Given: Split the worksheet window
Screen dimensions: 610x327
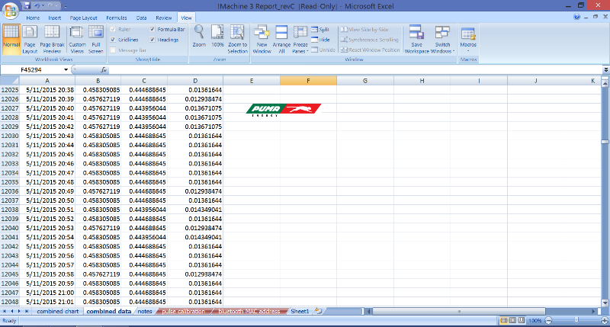Looking at the screenshot, I should coord(320,30).
